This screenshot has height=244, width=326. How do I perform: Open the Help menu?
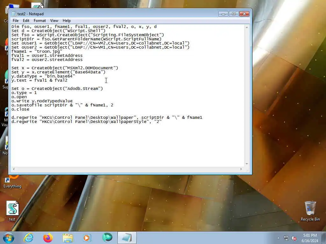tap(67, 21)
